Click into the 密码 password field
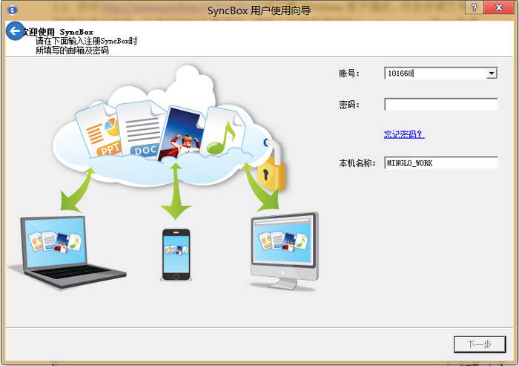 click(441, 105)
